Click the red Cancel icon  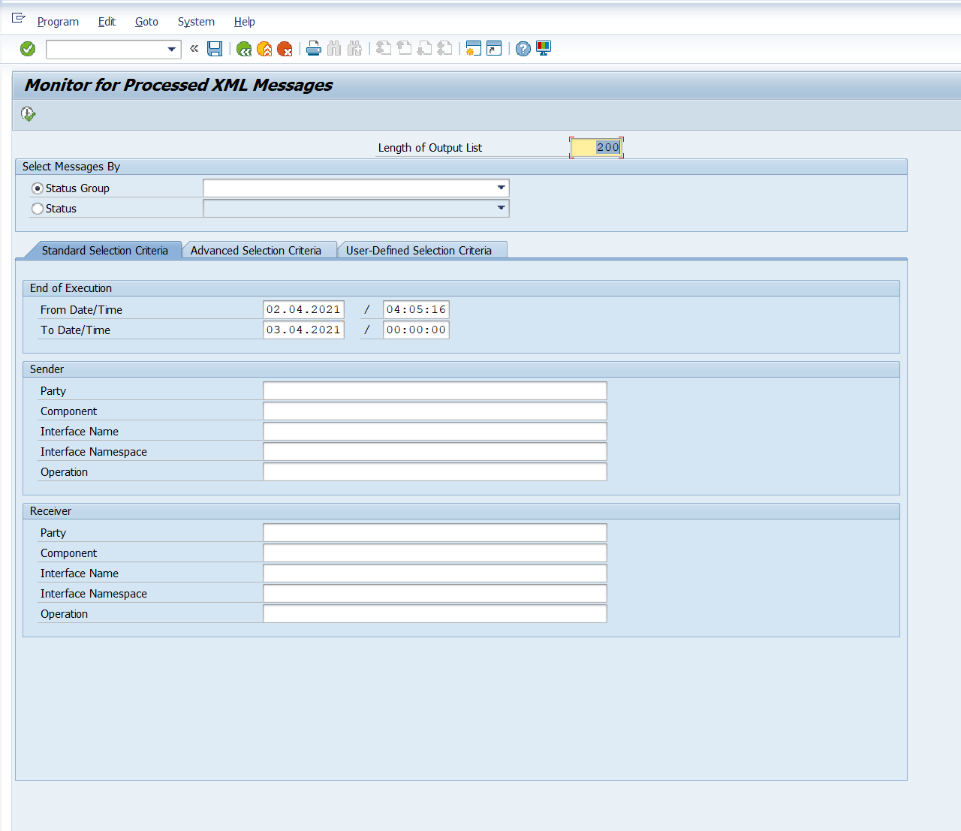click(285, 49)
